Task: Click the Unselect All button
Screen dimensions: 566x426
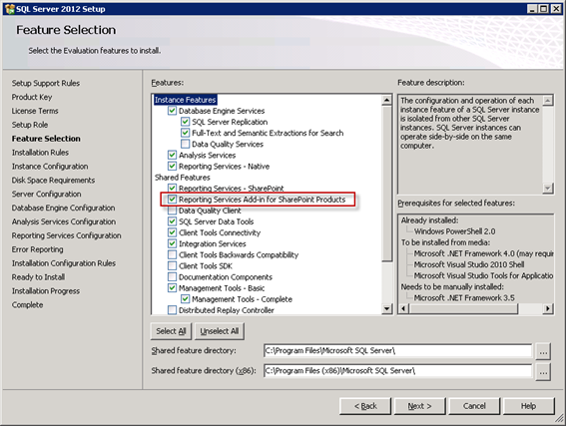Action: click(x=220, y=331)
